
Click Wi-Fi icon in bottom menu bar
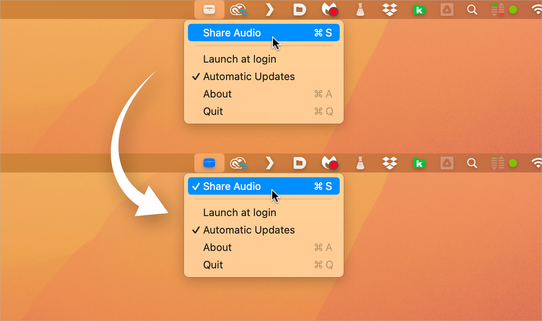coord(536,163)
